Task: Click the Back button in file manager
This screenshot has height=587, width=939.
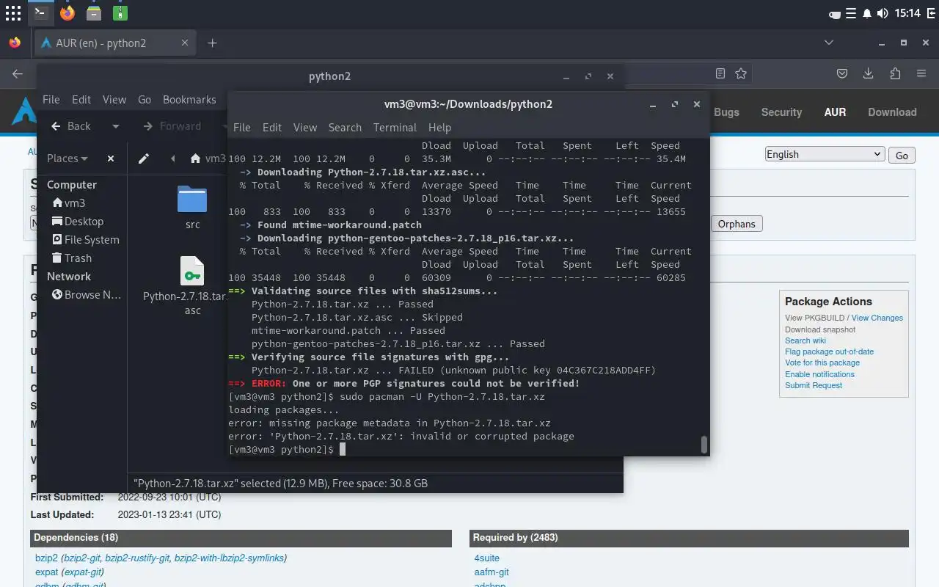Action: pyautogui.click(x=70, y=126)
